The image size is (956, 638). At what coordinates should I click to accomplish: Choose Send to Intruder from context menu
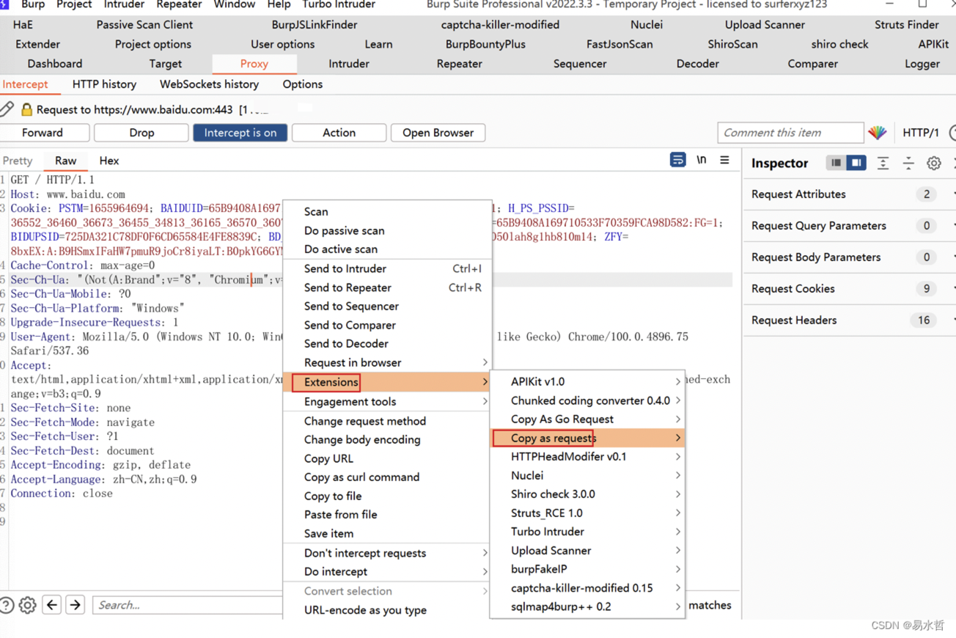[x=387, y=268]
